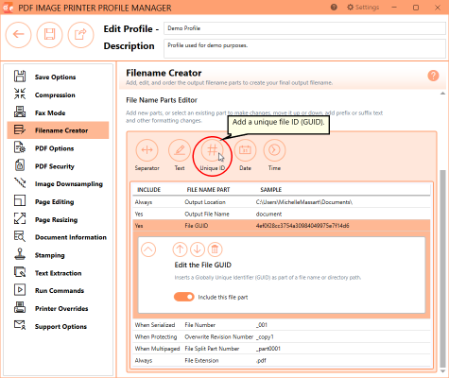The image size is (449, 378).
Task: Click the Stamping stamp icon
Action: 20,254
